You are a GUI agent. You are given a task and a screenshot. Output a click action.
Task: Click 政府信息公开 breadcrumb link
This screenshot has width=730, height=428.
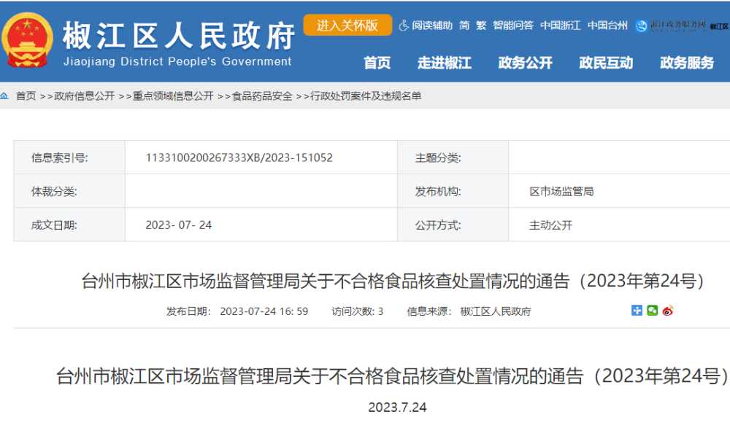click(x=85, y=96)
